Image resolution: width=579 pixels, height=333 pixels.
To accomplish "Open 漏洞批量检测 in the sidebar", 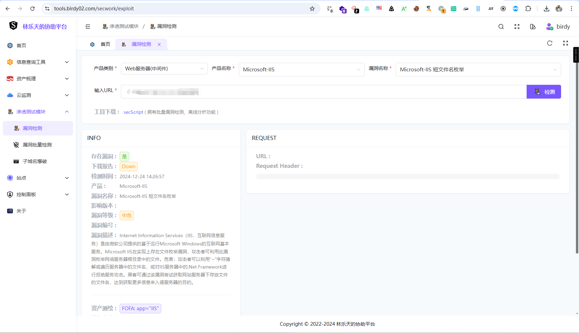I will pos(37,145).
